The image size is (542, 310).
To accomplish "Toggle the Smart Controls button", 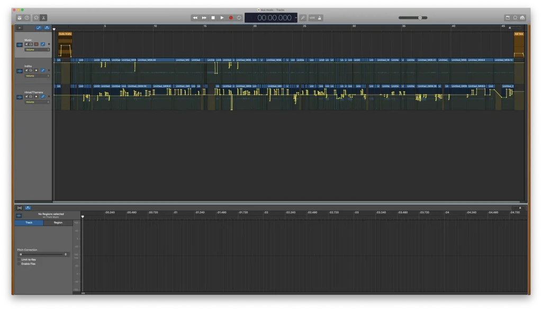I will point(36,18).
